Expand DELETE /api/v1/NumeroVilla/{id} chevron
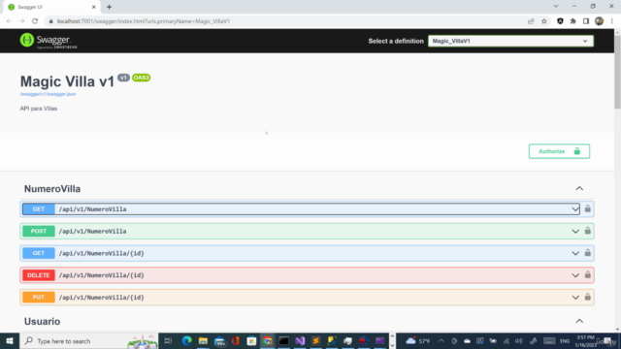 click(x=575, y=275)
